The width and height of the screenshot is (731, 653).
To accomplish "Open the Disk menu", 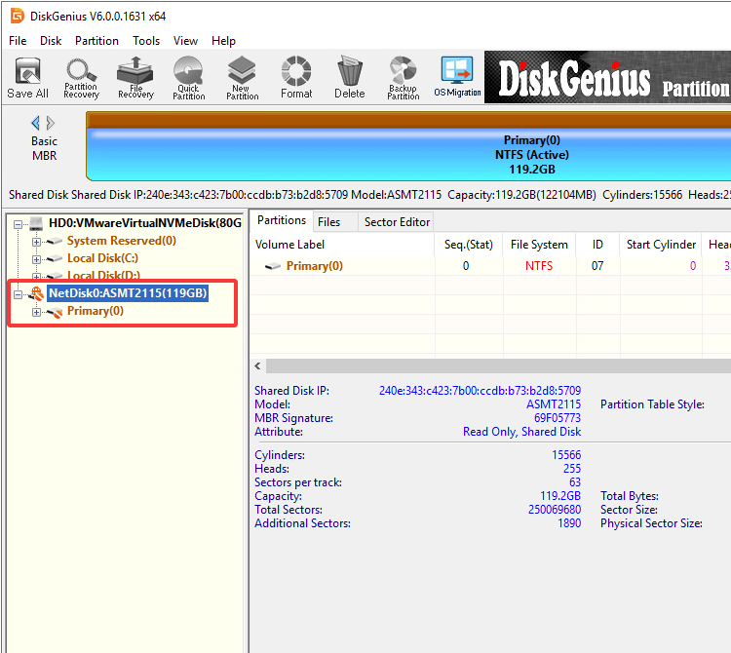I will (51, 41).
